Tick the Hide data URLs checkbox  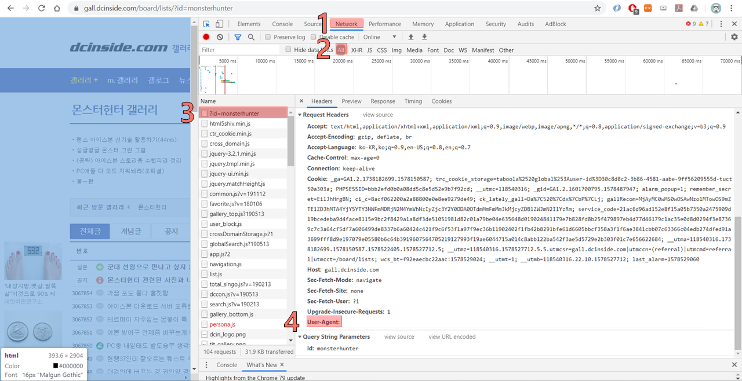(x=288, y=50)
